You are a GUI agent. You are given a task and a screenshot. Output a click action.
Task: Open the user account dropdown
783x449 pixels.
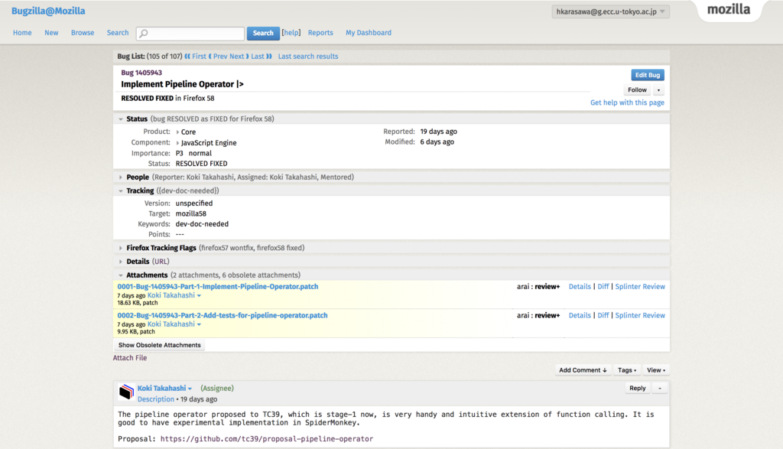(x=611, y=11)
